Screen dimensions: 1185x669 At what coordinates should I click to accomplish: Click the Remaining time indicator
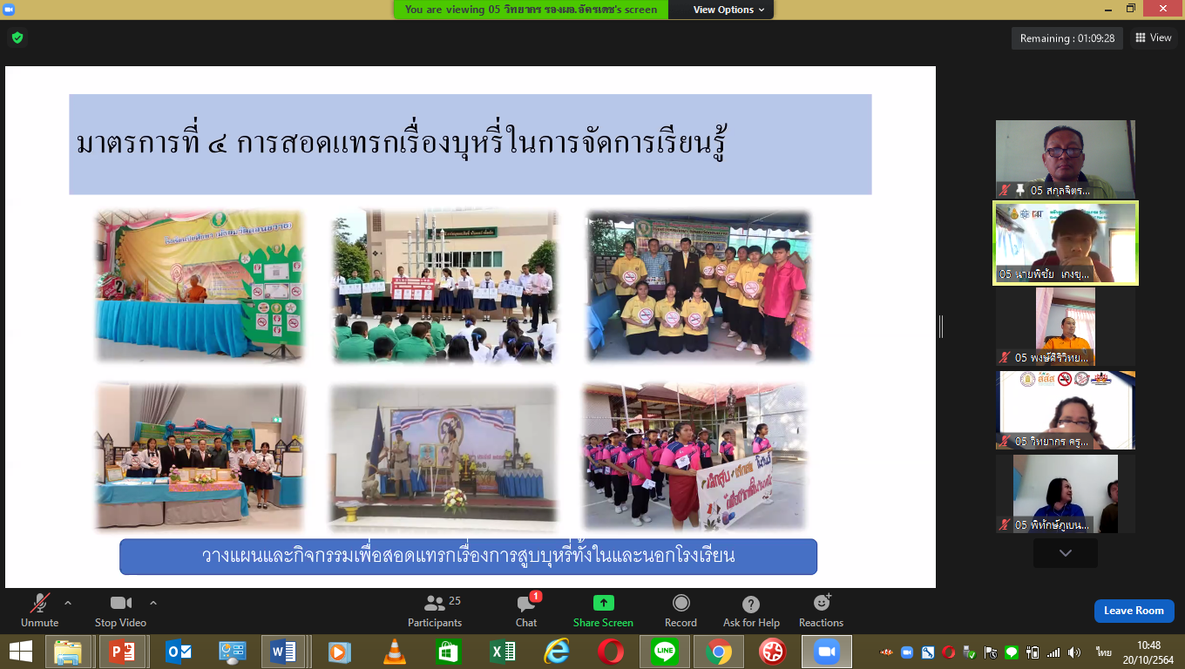(x=1067, y=38)
